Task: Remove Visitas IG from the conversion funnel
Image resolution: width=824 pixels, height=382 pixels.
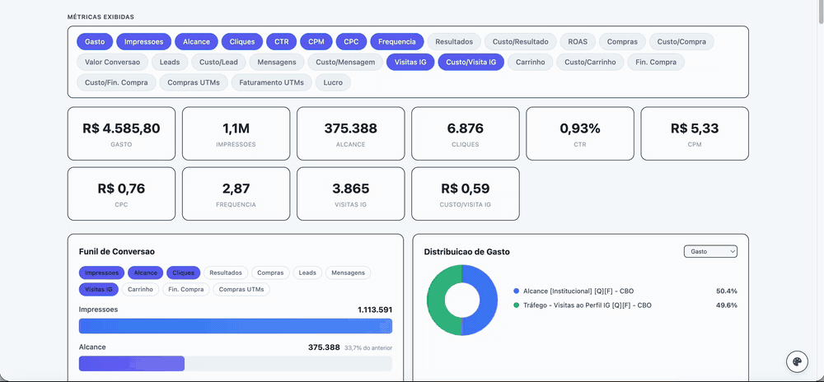Action: point(99,289)
